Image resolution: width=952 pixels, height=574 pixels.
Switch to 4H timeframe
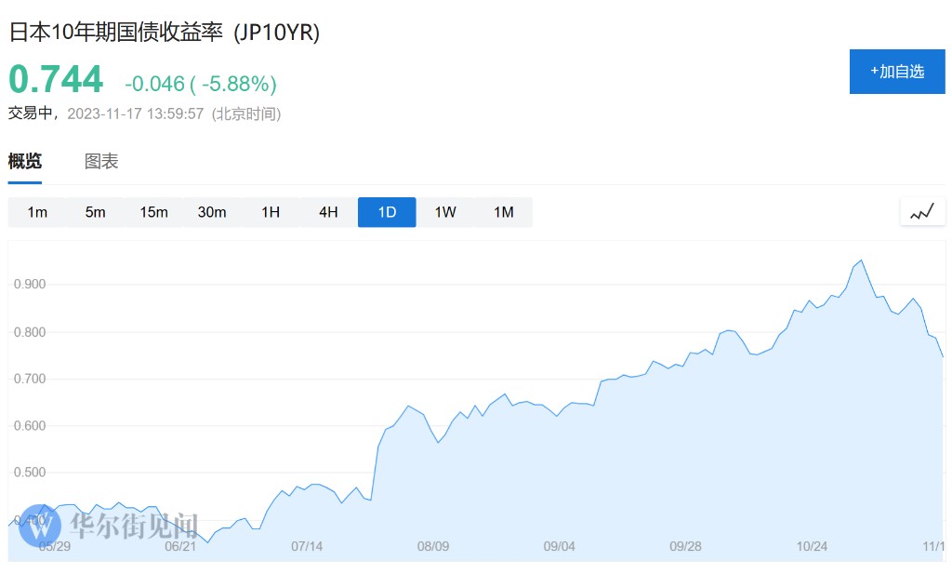(328, 212)
